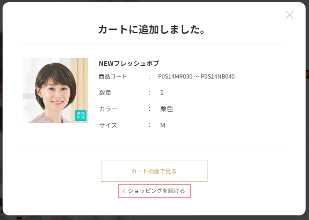
Task: Open the cart with カート画面で見る
Action: click(154, 171)
